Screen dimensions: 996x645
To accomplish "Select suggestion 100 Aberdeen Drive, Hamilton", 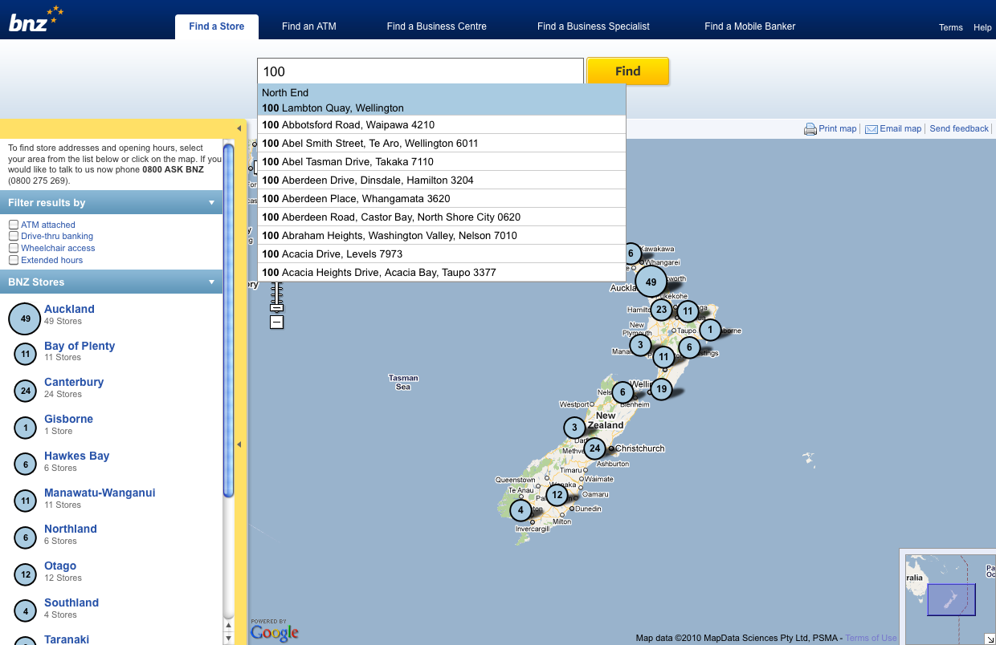I will tap(441, 181).
